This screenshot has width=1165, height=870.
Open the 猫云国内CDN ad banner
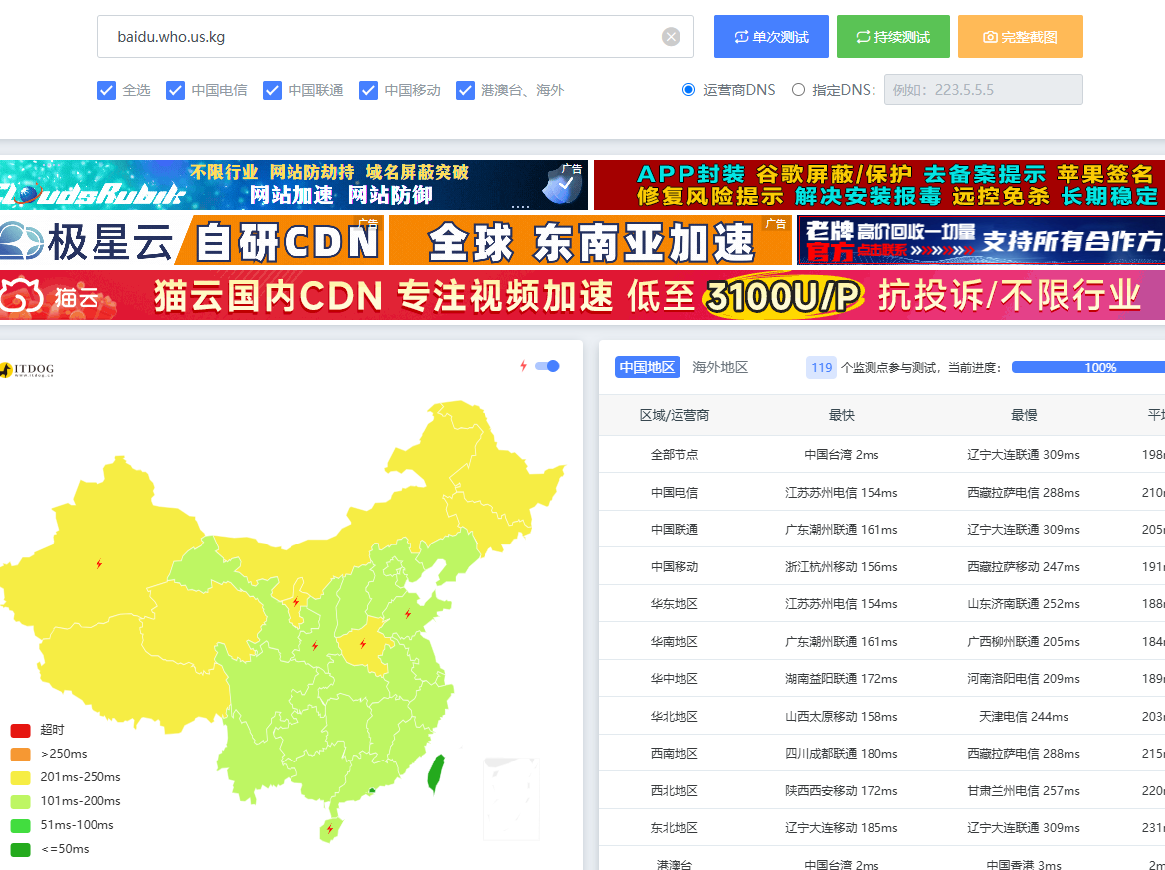pos(583,296)
